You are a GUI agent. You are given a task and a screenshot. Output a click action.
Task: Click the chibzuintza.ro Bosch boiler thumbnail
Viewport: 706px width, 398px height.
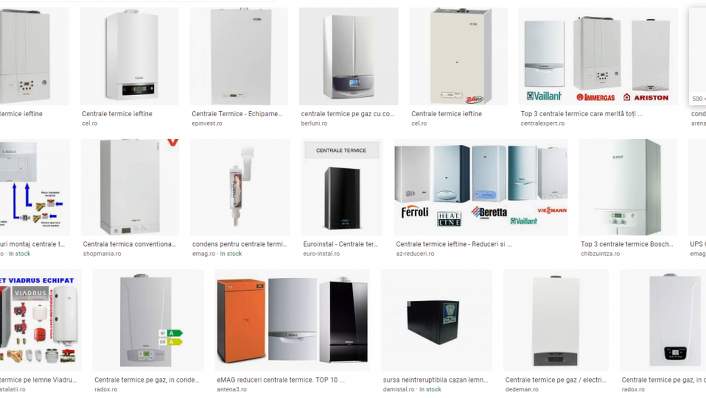pos(628,187)
